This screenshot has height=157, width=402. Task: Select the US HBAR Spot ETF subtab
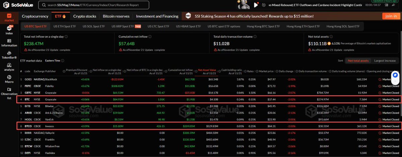tap(189, 26)
